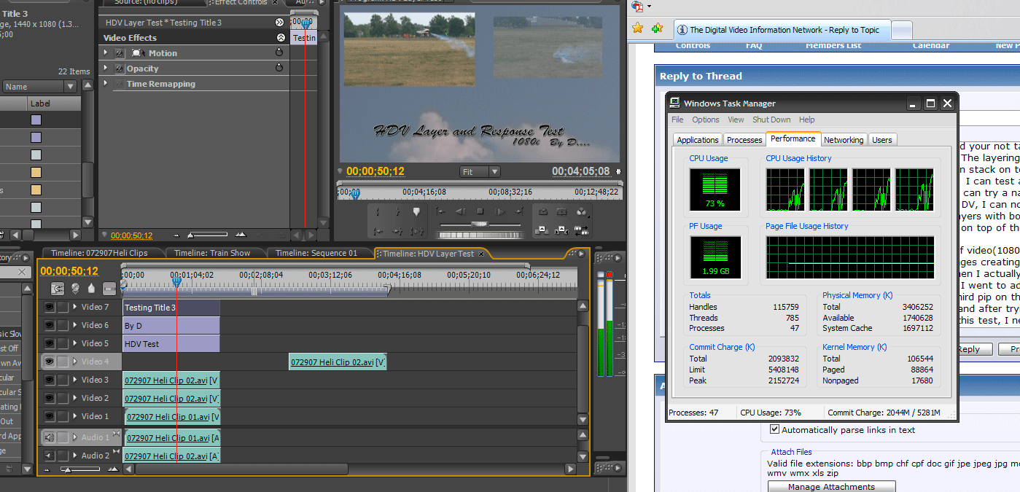Hide the Video 7 track with eye icon
The image size is (1020, 492).
[x=49, y=307]
